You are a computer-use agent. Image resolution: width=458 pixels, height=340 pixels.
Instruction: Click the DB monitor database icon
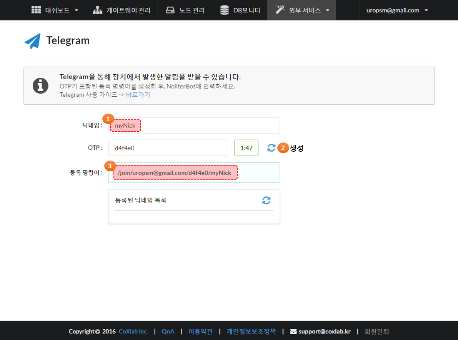pos(224,10)
